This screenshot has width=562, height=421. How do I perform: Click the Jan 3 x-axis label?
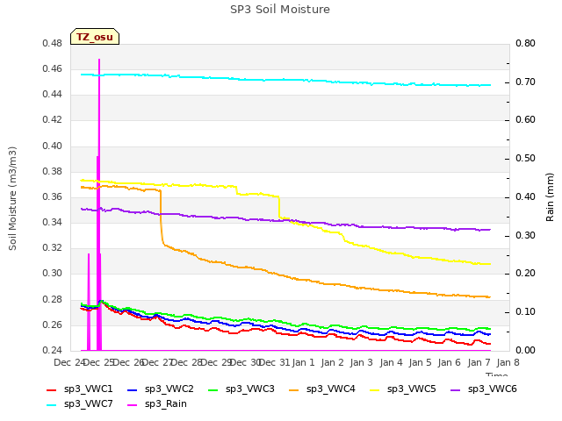click(x=362, y=362)
